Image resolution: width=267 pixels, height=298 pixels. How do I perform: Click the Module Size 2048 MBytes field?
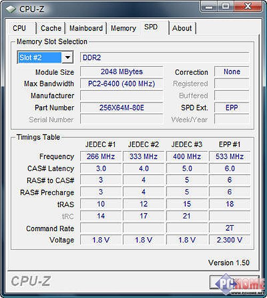pyautogui.click(x=121, y=72)
